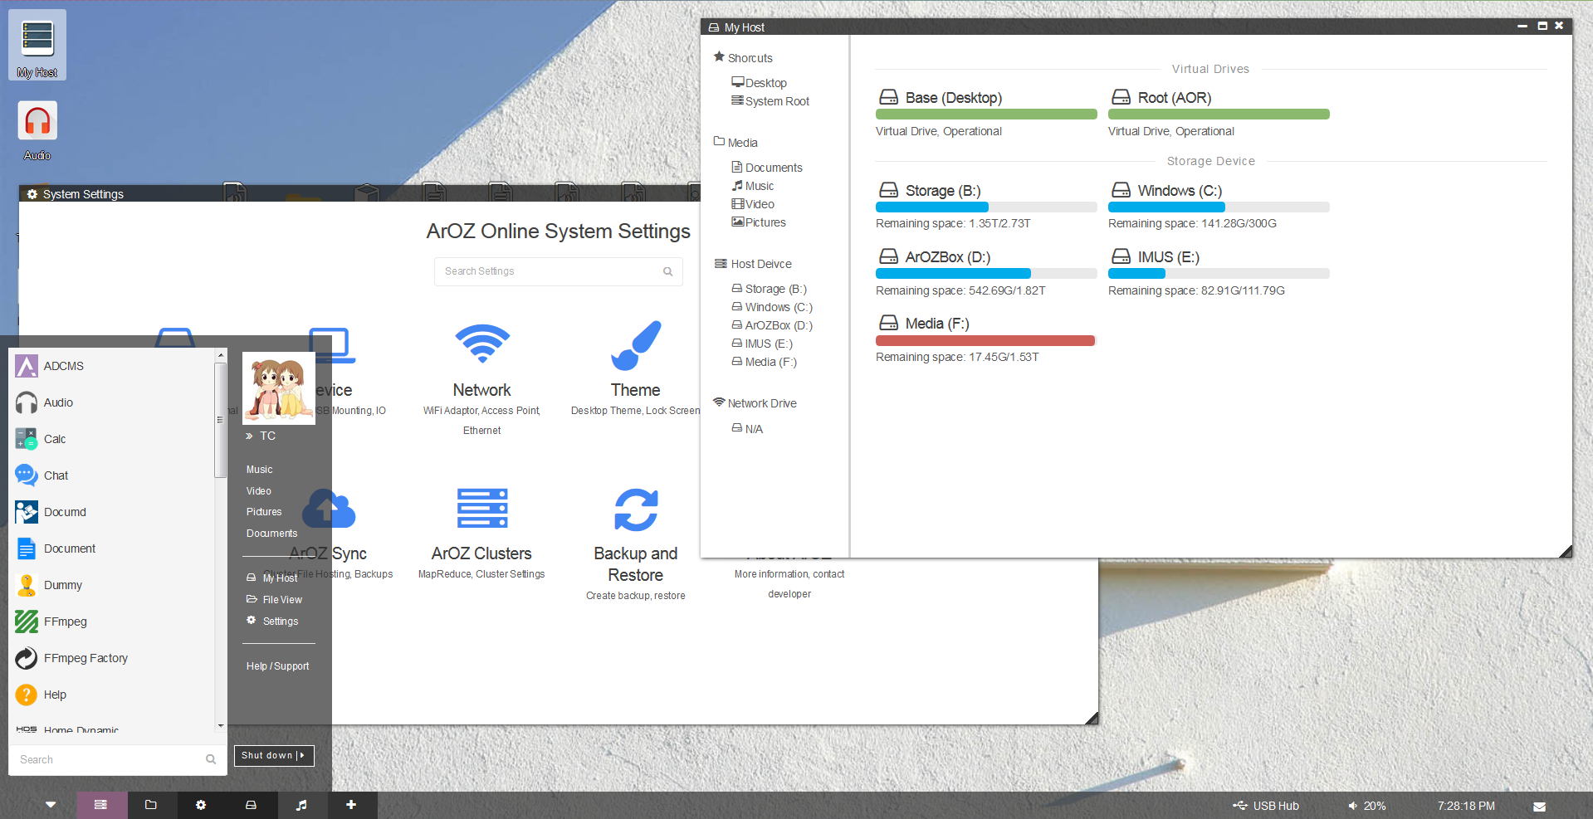Click the ArOZBox (D:) usage bar
The image size is (1593, 819).
(986, 273)
